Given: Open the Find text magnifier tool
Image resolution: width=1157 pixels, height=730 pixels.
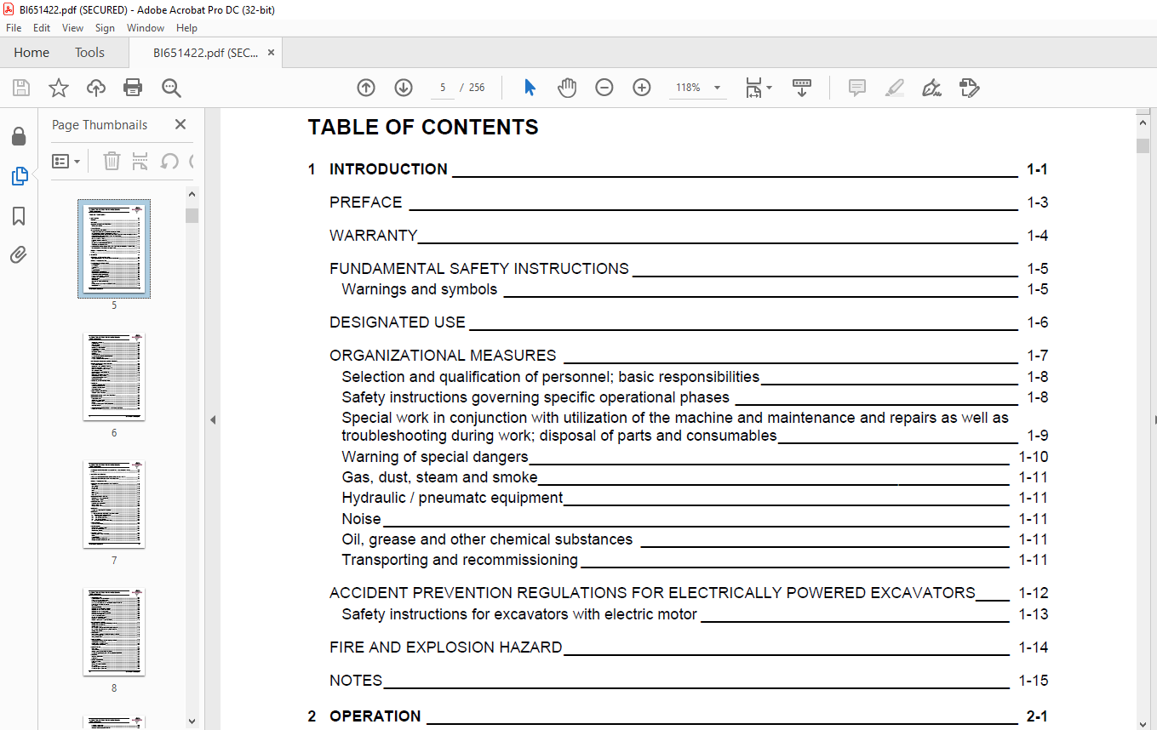Looking at the screenshot, I should point(171,88).
